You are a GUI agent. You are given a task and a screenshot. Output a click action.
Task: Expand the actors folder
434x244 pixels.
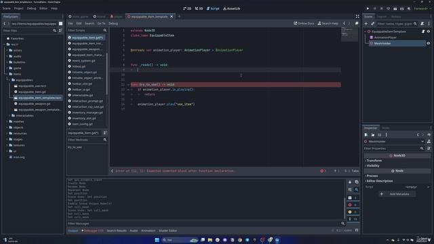point(7,50)
